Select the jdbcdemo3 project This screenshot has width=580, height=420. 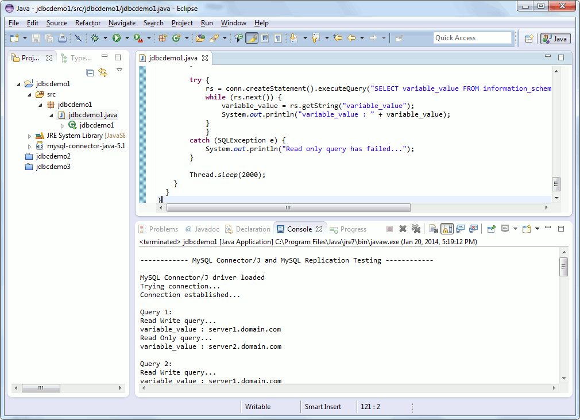click(x=48, y=167)
